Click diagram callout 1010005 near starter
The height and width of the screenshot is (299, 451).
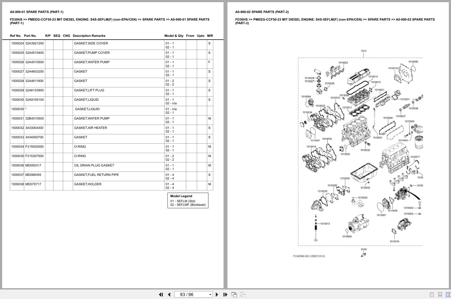[x=347, y=237]
